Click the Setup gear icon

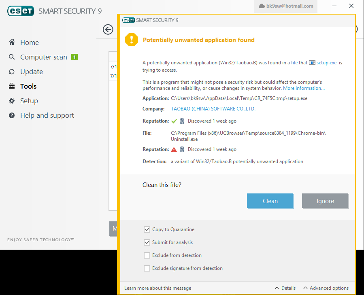[12, 101]
